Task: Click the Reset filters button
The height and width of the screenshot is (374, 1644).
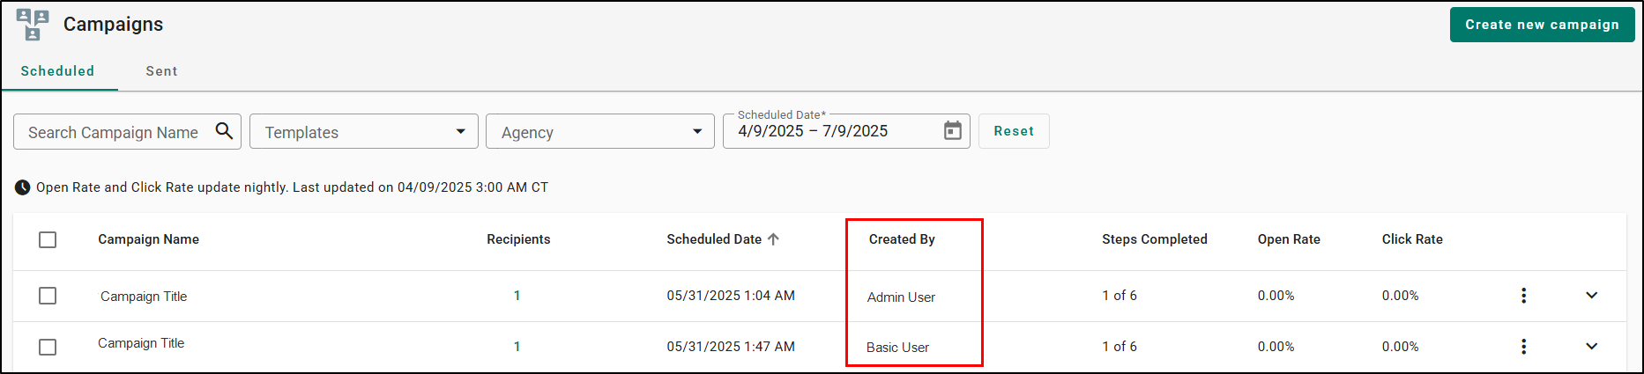Action: (1014, 131)
